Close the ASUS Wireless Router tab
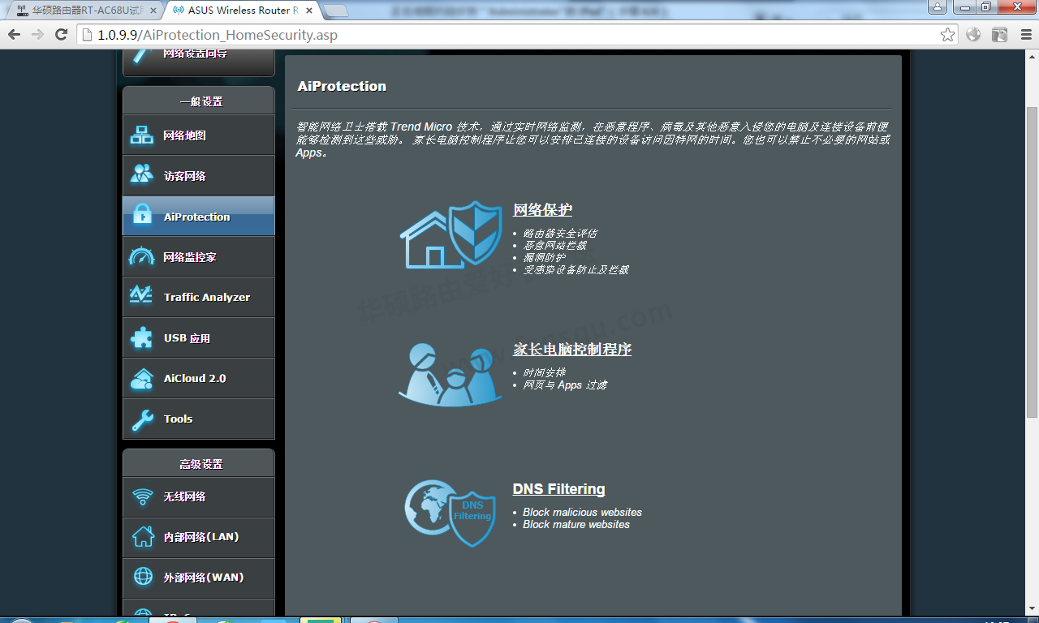This screenshot has width=1039, height=623. (x=311, y=11)
